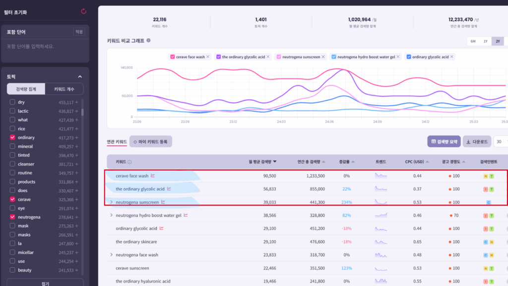Expand the neutrogena face wash row
The width and height of the screenshot is (508, 286).
[x=111, y=255]
